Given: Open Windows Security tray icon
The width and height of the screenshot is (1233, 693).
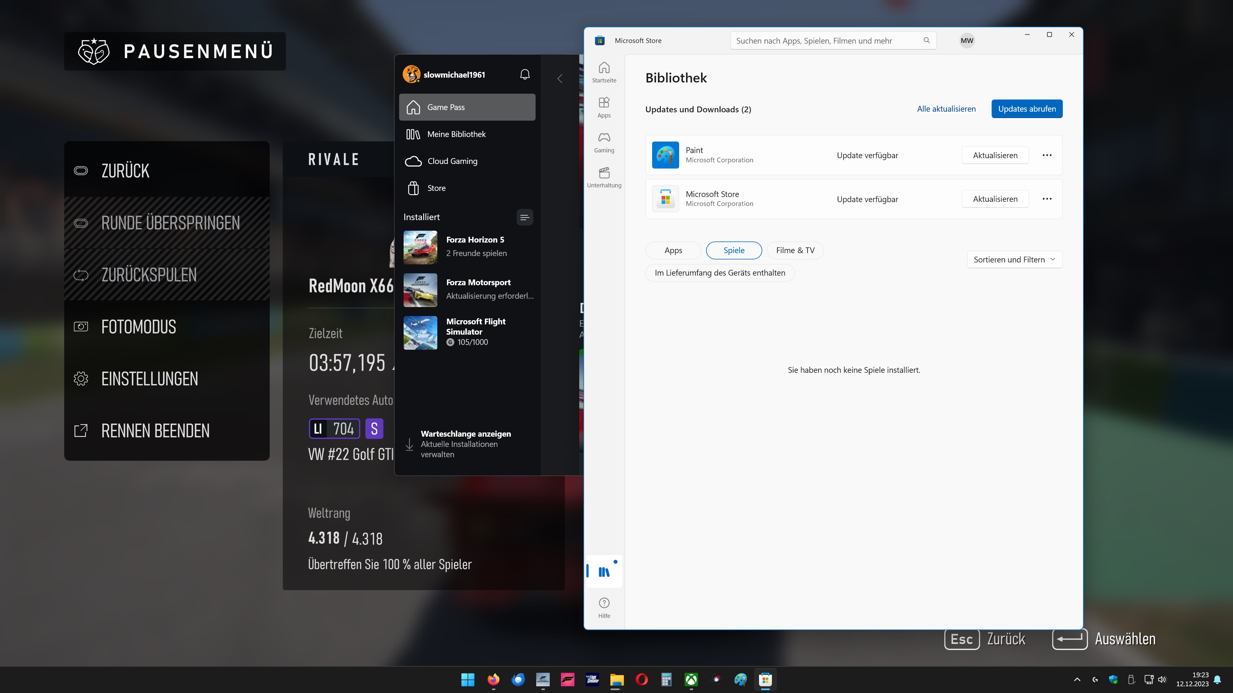Looking at the screenshot, I should tap(1113, 680).
